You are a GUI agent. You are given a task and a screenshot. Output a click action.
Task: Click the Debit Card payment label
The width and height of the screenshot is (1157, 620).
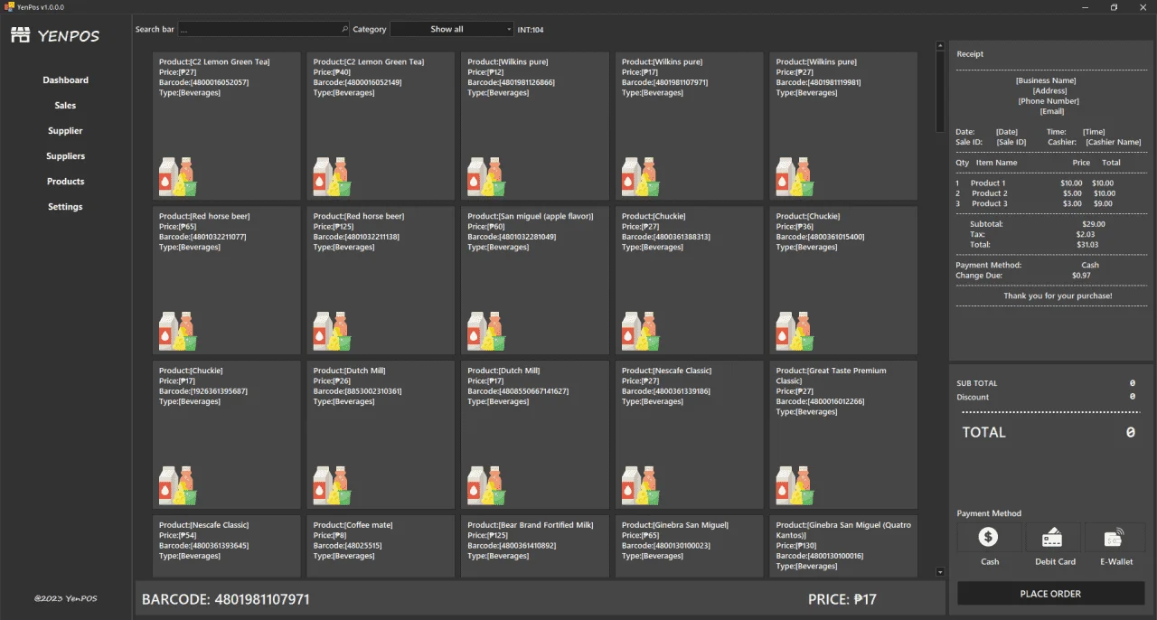click(x=1055, y=562)
